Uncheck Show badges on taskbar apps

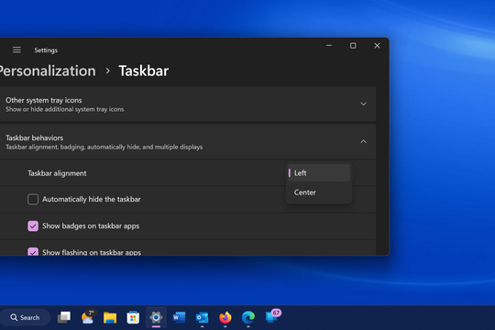pyautogui.click(x=33, y=225)
